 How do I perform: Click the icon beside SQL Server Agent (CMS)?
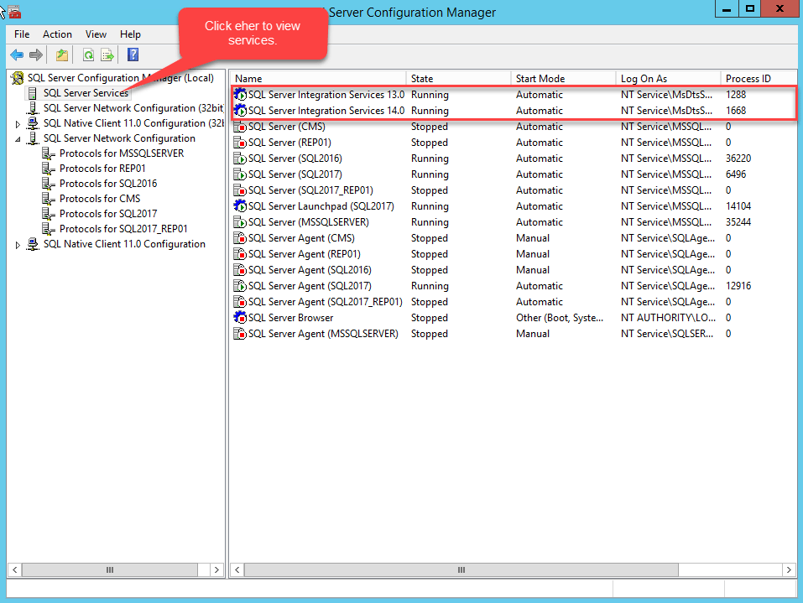pos(240,238)
